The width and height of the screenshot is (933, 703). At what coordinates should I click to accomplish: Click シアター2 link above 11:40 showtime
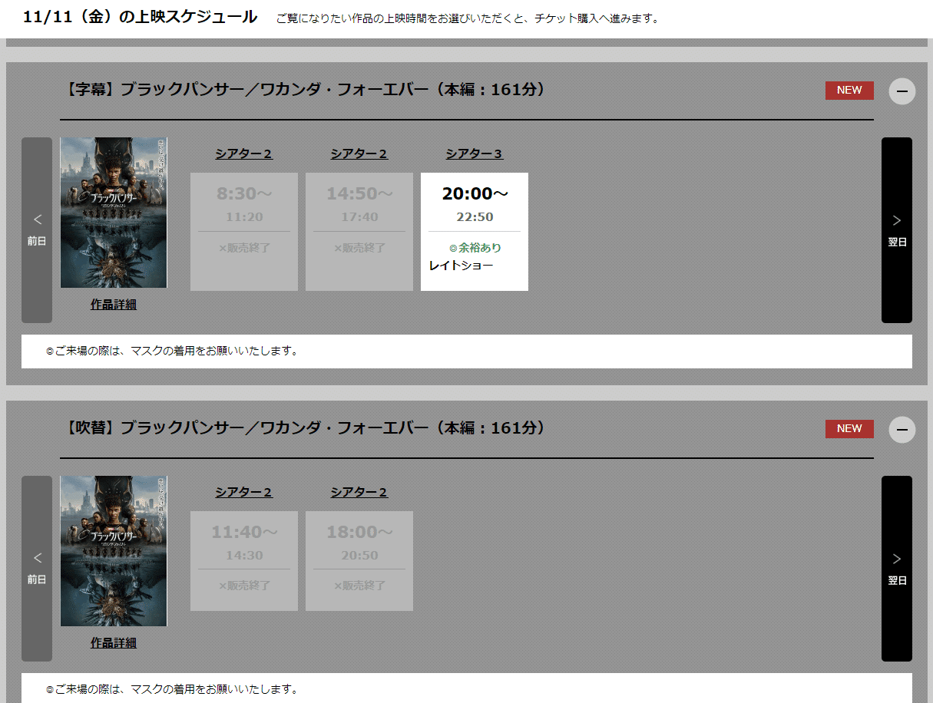point(244,492)
